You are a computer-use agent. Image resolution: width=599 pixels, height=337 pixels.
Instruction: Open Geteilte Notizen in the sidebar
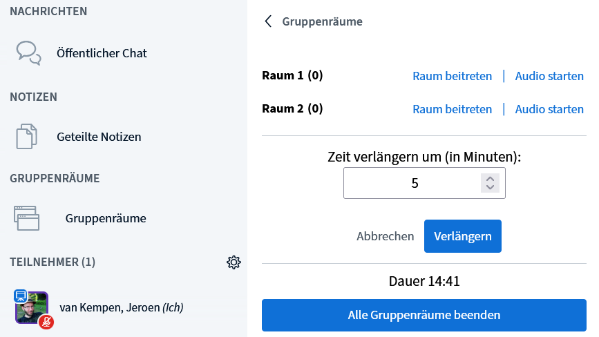pos(99,137)
